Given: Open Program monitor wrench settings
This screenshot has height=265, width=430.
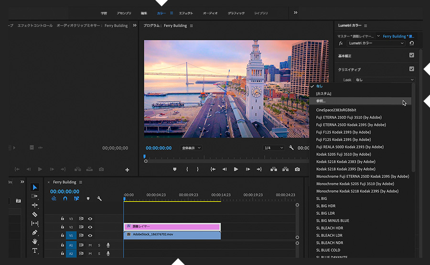Looking at the screenshot, I should coord(291,148).
